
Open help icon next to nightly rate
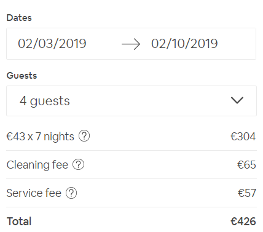pyautogui.click(x=84, y=136)
